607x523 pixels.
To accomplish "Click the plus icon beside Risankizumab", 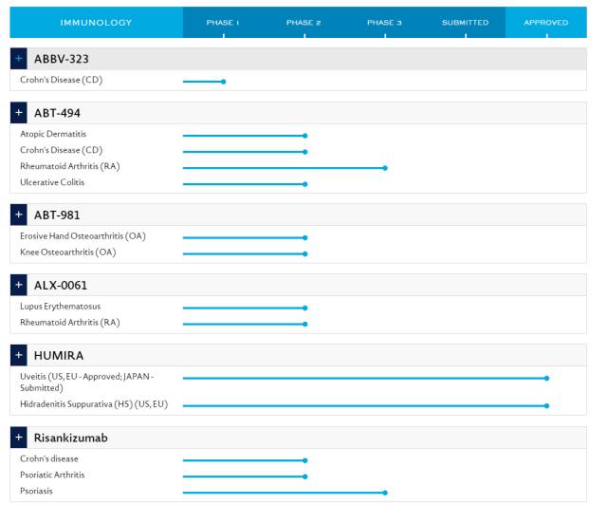I will [x=19, y=438].
